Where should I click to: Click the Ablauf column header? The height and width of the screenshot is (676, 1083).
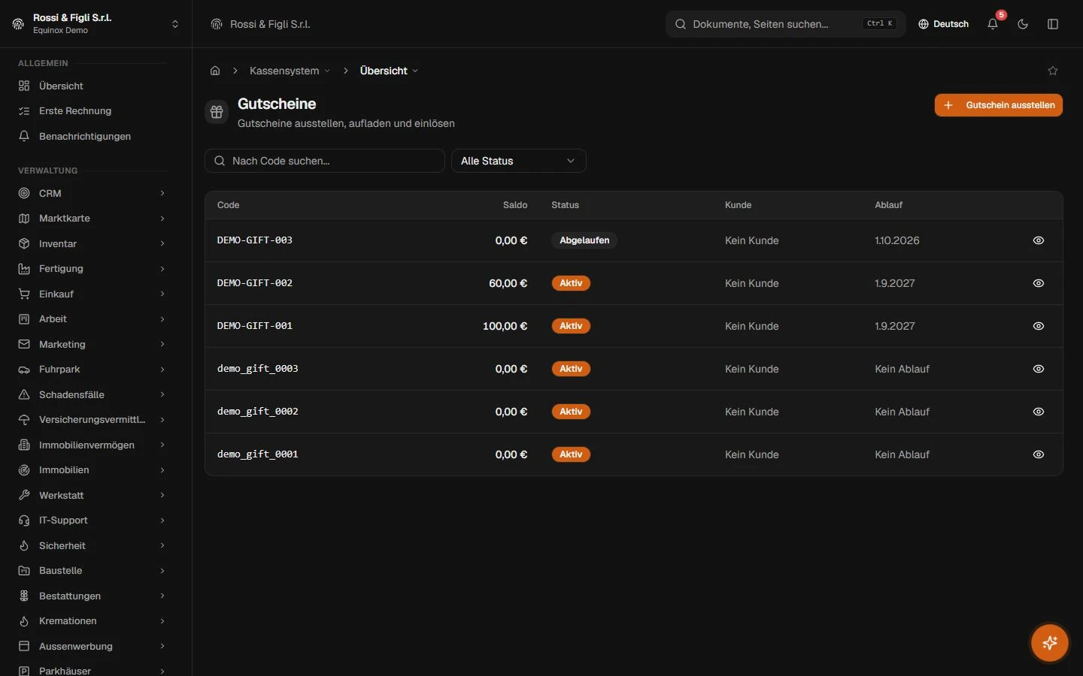pyautogui.click(x=888, y=205)
